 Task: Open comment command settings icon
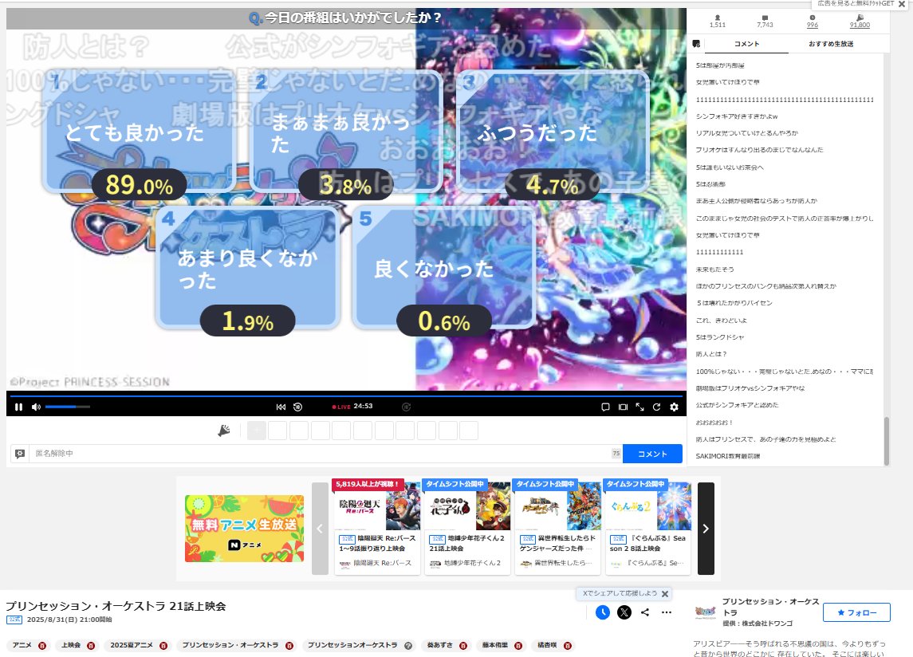coord(20,453)
